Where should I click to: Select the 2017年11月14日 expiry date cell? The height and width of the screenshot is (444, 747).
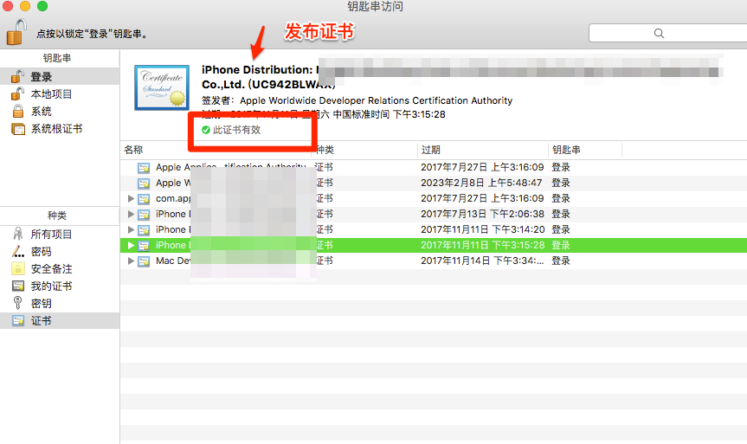[482, 261]
